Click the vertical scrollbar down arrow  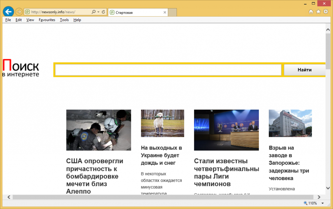pos(328,188)
